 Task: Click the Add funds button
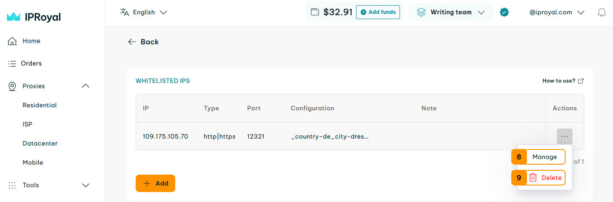pos(378,12)
